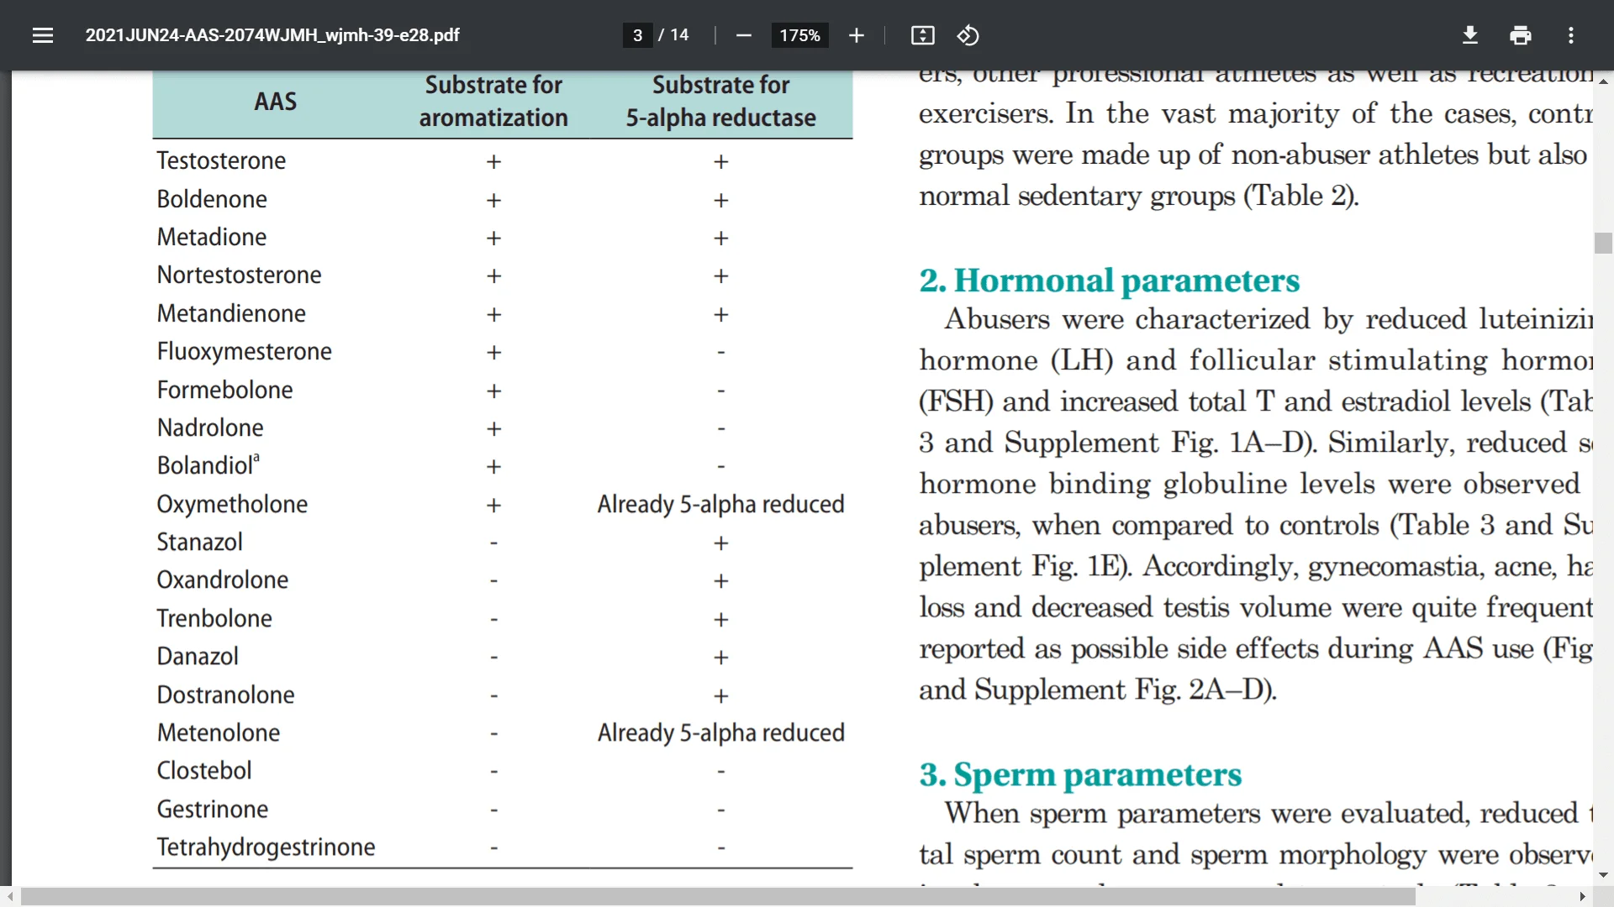Zoom out with the minus icon
1614x907 pixels.
tap(743, 35)
